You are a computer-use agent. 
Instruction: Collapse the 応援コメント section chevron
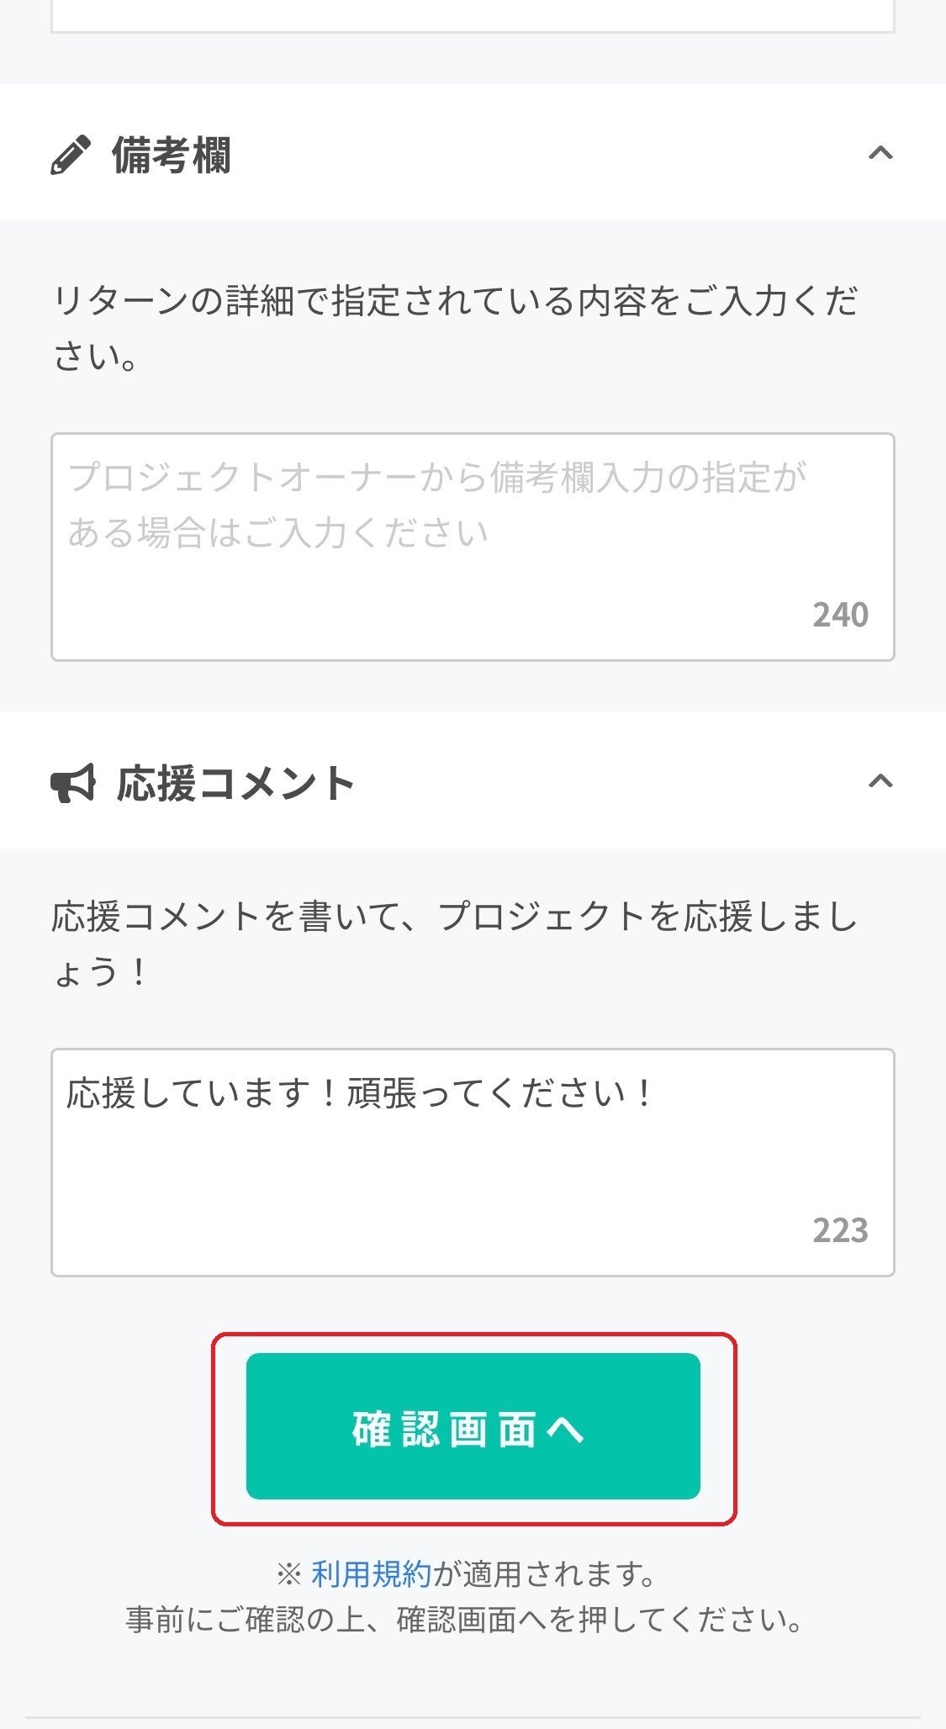(x=880, y=781)
